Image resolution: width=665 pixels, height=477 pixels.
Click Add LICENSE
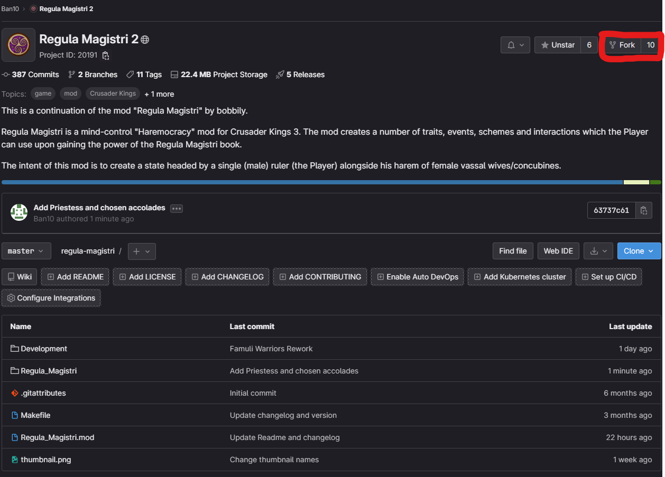(x=147, y=277)
